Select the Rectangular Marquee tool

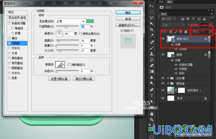click(152, 12)
